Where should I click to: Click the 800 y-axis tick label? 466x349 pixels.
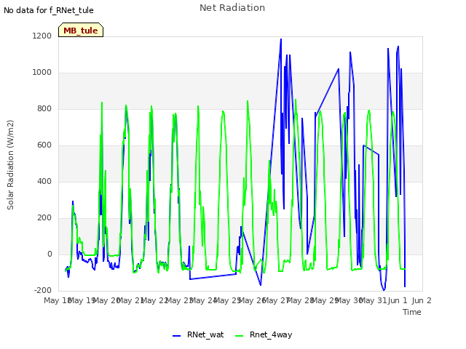44,108
